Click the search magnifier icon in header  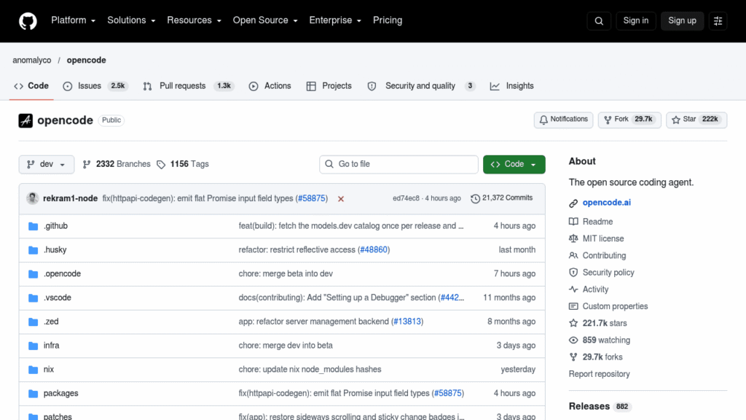pos(599,21)
